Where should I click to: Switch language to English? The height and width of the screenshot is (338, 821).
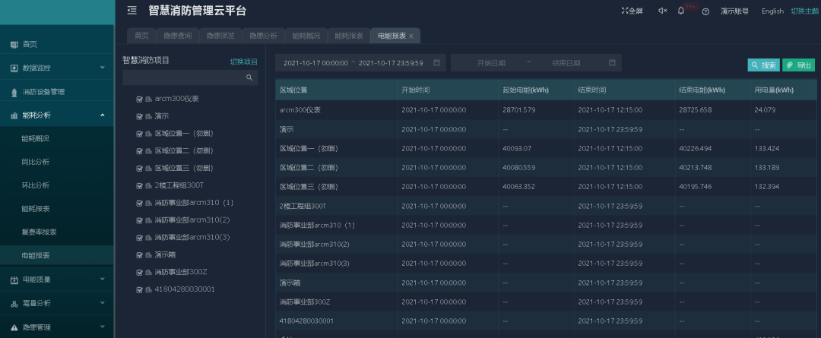772,11
